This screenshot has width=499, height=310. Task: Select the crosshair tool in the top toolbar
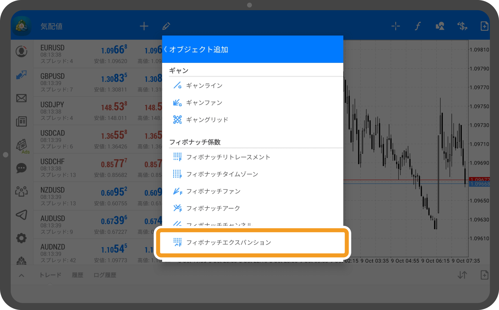[x=395, y=26]
